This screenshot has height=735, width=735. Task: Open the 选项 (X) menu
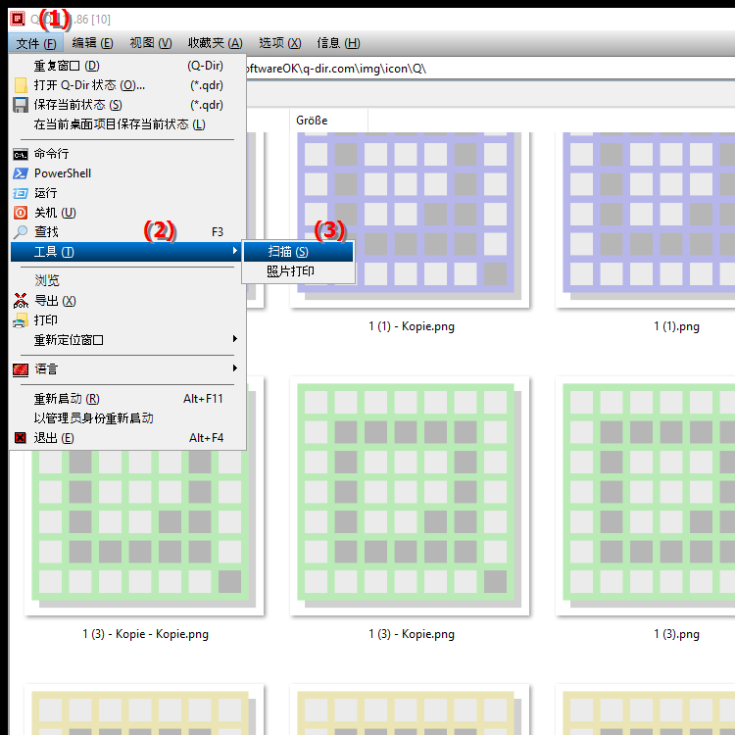pos(280,43)
